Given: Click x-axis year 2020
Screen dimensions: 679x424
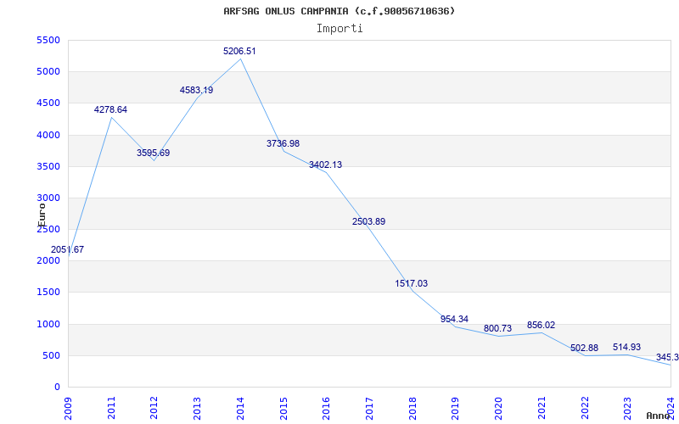Looking at the screenshot, I should [x=498, y=409].
